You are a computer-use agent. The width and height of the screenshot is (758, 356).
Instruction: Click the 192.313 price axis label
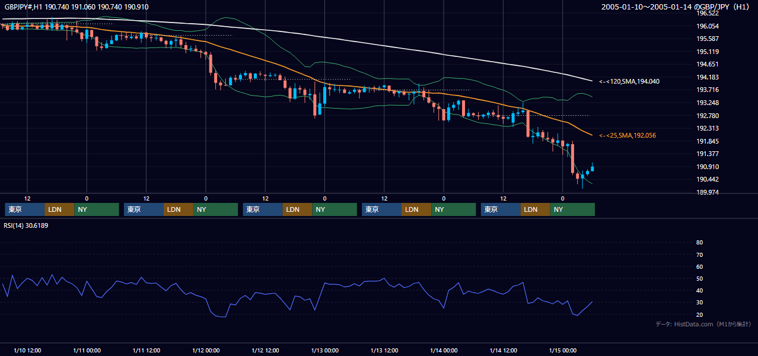click(x=708, y=128)
